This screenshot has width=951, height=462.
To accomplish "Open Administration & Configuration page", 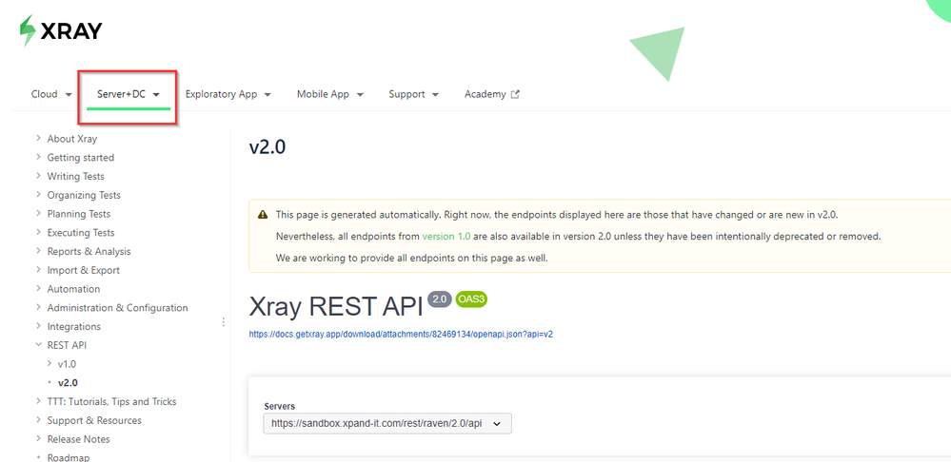I will click(118, 308).
